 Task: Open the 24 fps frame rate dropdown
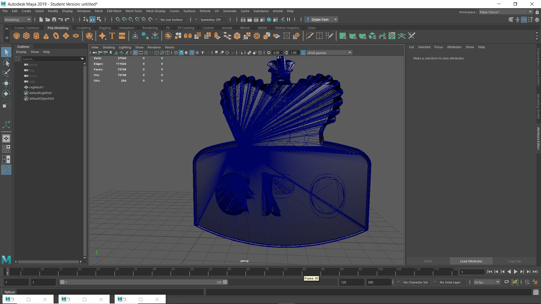(498, 282)
